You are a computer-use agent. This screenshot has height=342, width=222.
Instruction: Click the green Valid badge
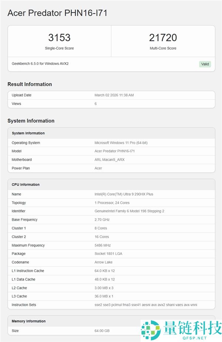click(x=205, y=64)
